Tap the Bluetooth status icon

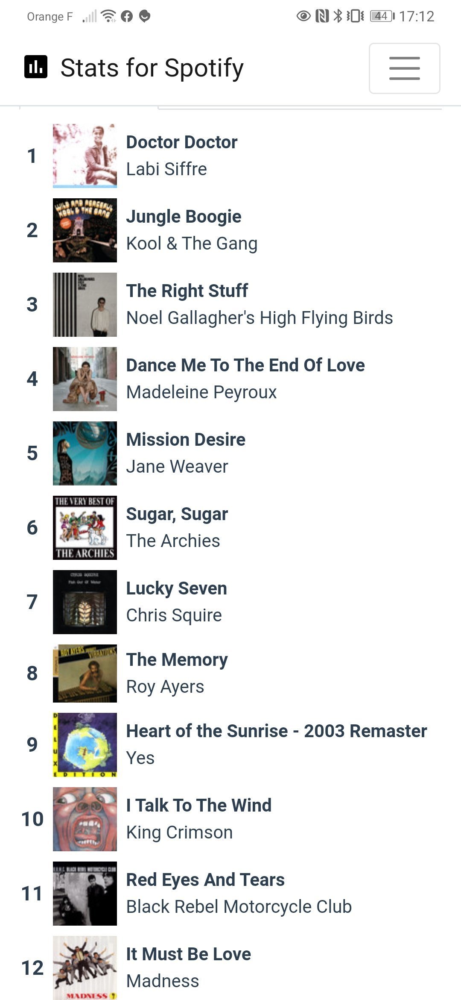click(x=338, y=16)
